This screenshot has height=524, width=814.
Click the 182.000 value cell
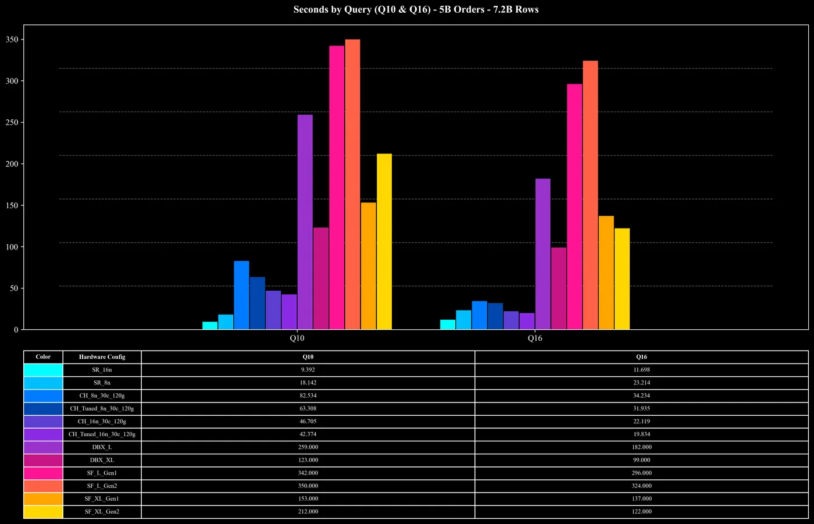[x=642, y=447]
